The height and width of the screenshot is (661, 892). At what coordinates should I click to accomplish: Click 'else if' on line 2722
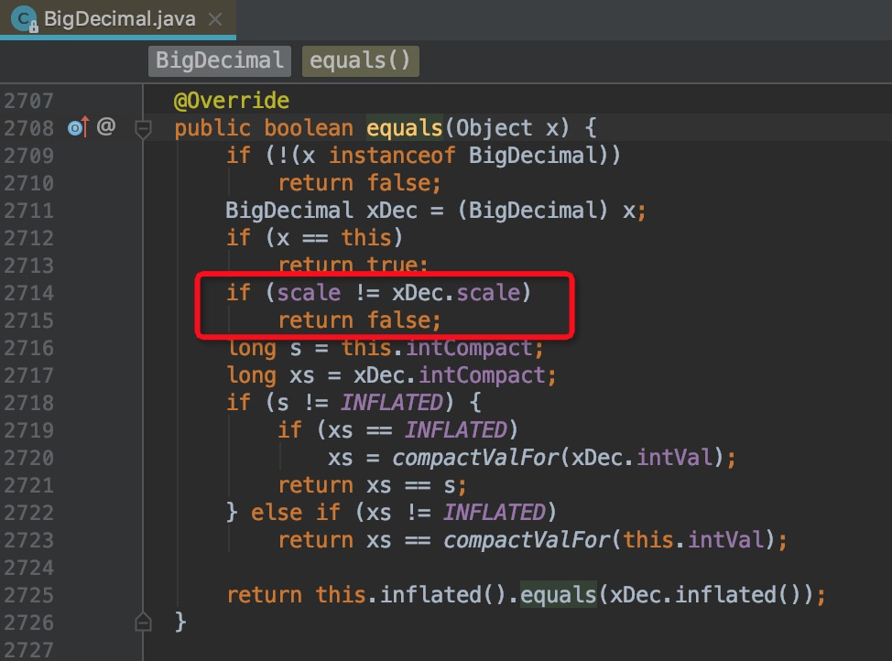point(296,513)
